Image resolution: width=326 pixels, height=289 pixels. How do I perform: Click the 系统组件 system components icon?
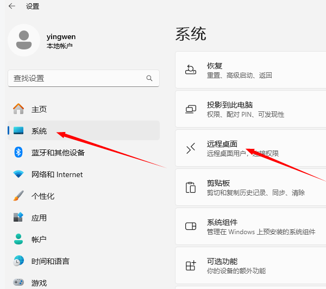click(x=191, y=227)
